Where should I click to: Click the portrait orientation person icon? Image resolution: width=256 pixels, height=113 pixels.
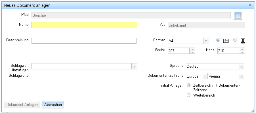[243, 41]
